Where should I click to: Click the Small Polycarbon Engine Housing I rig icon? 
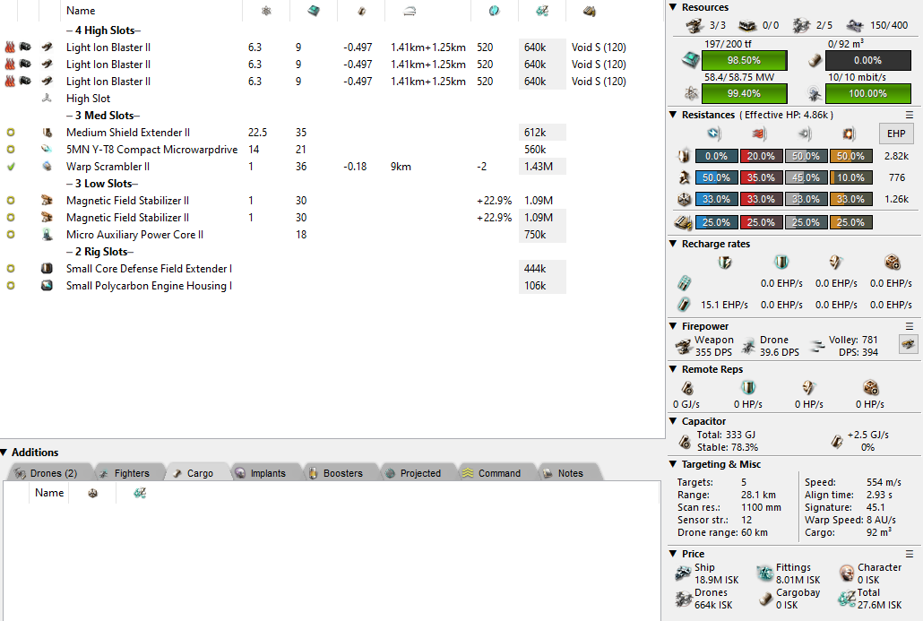[x=47, y=286]
